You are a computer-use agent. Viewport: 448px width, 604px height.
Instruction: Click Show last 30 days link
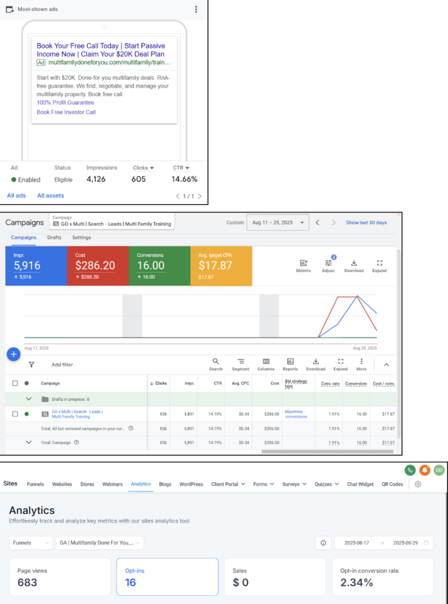click(366, 223)
